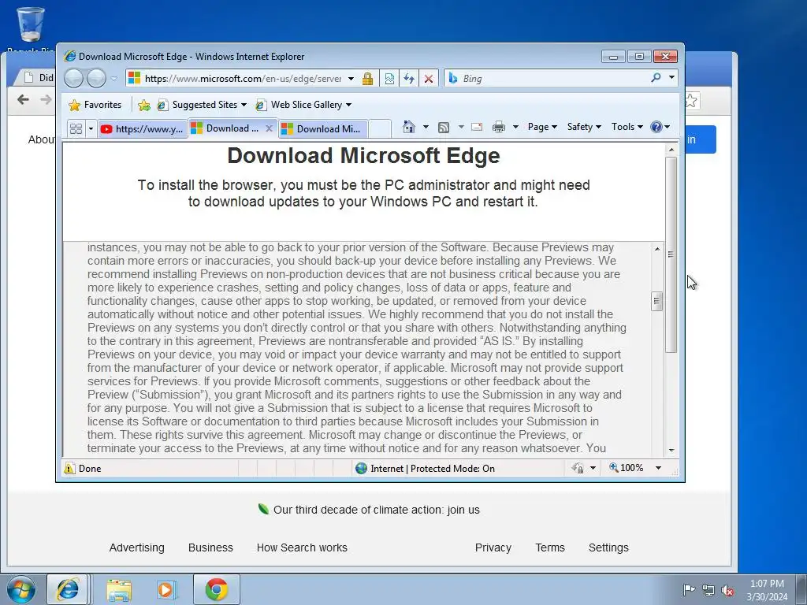
Task: Click the search magnifier icon
Action: click(x=656, y=78)
